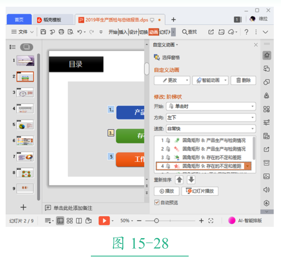
Task: Click the 播放 preview button
Action: tap(167, 191)
